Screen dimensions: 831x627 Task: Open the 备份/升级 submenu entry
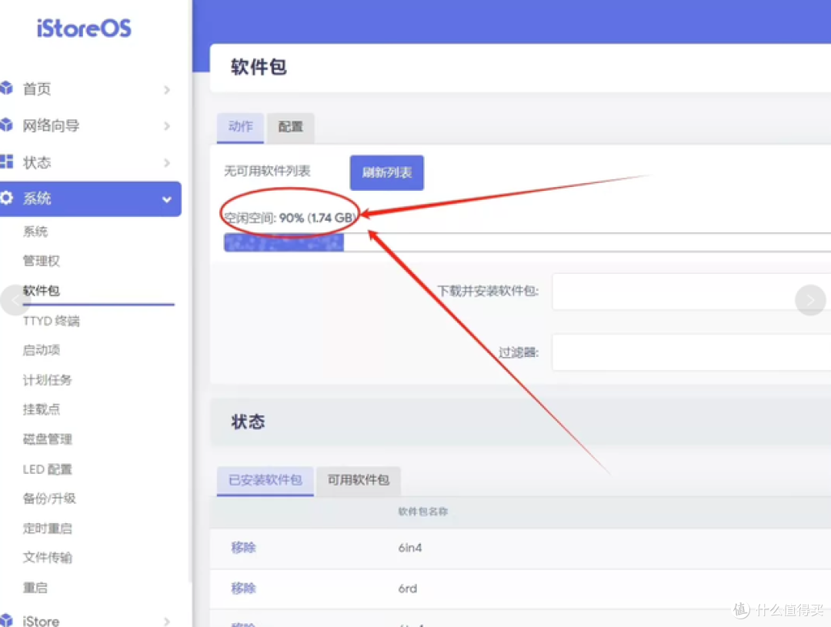pos(49,499)
